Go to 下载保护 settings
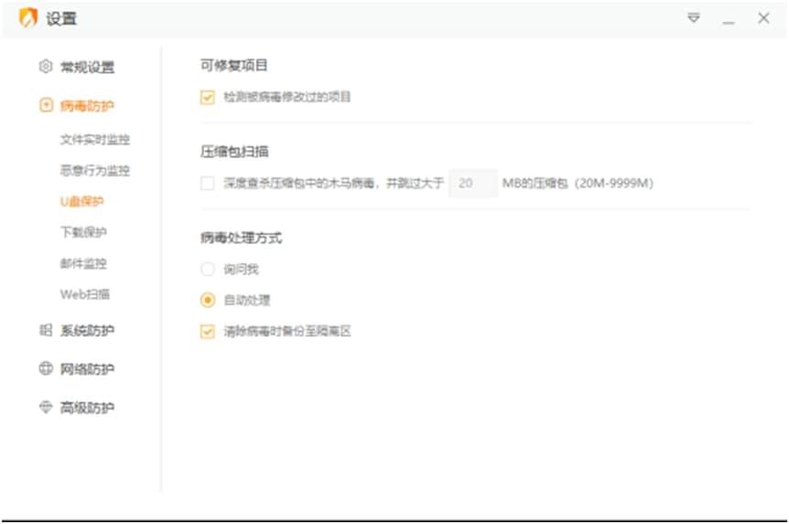The image size is (789, 524). pos(83,232)
